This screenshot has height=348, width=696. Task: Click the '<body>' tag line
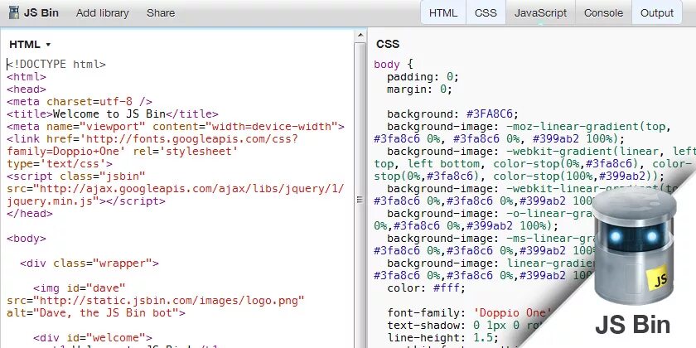coord(27,239)
